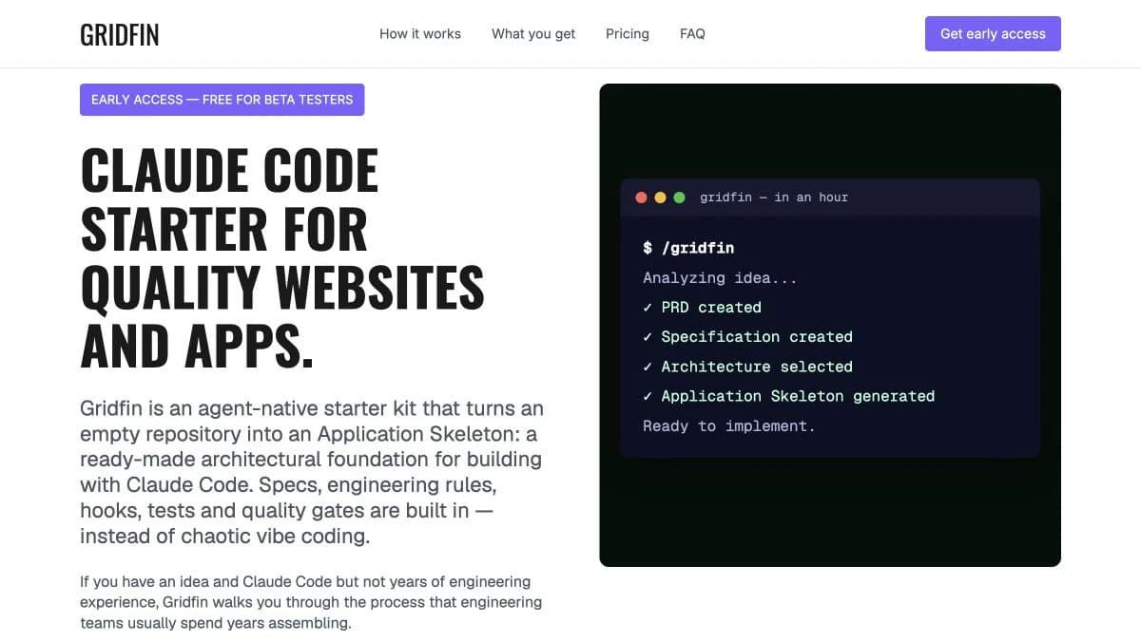The width and height of the screenshot is (1141, 641).
Task: Click the 'Analyzing idea...' line
Action: [x=720, y=278]
